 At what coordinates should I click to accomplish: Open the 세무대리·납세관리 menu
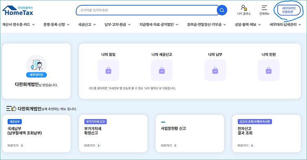coord(283,25)
